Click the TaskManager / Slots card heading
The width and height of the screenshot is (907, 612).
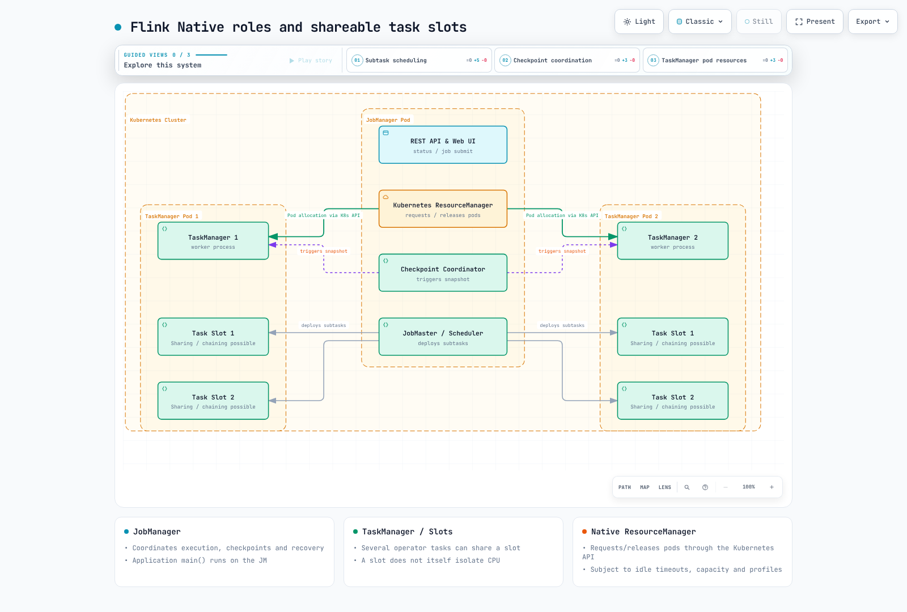[x=407, y=532]
